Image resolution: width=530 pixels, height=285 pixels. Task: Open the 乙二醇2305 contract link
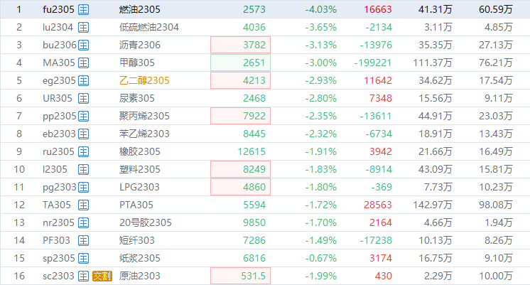(144, 80)
